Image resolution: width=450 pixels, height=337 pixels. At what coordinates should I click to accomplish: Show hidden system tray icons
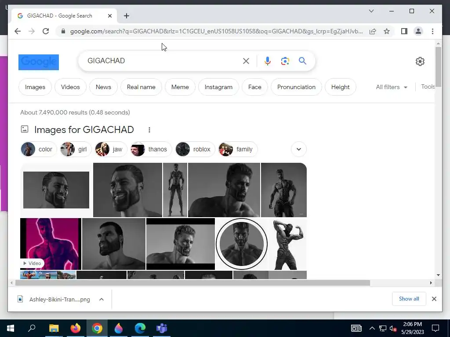click(x=372, y=328)
